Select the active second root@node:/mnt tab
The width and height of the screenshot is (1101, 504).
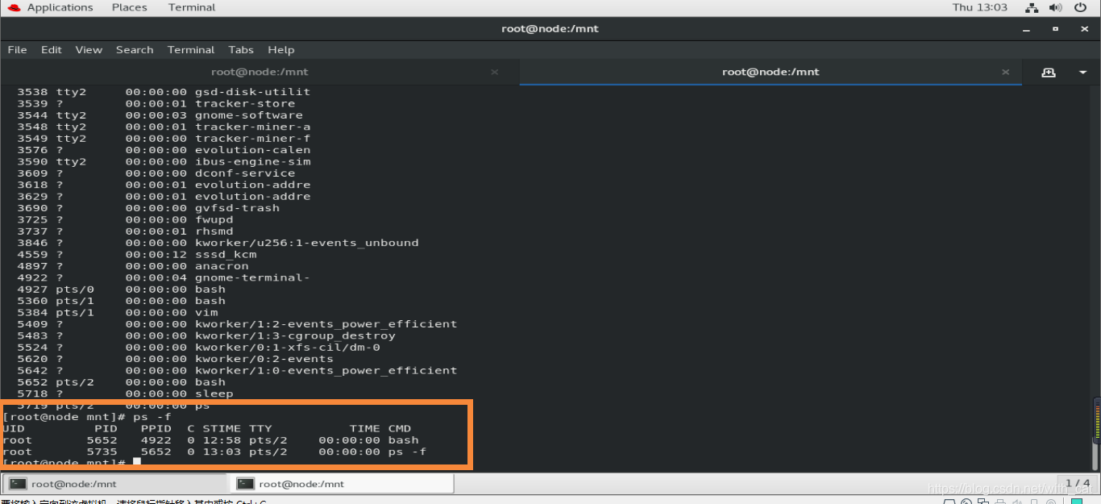(x=771, y=72)
